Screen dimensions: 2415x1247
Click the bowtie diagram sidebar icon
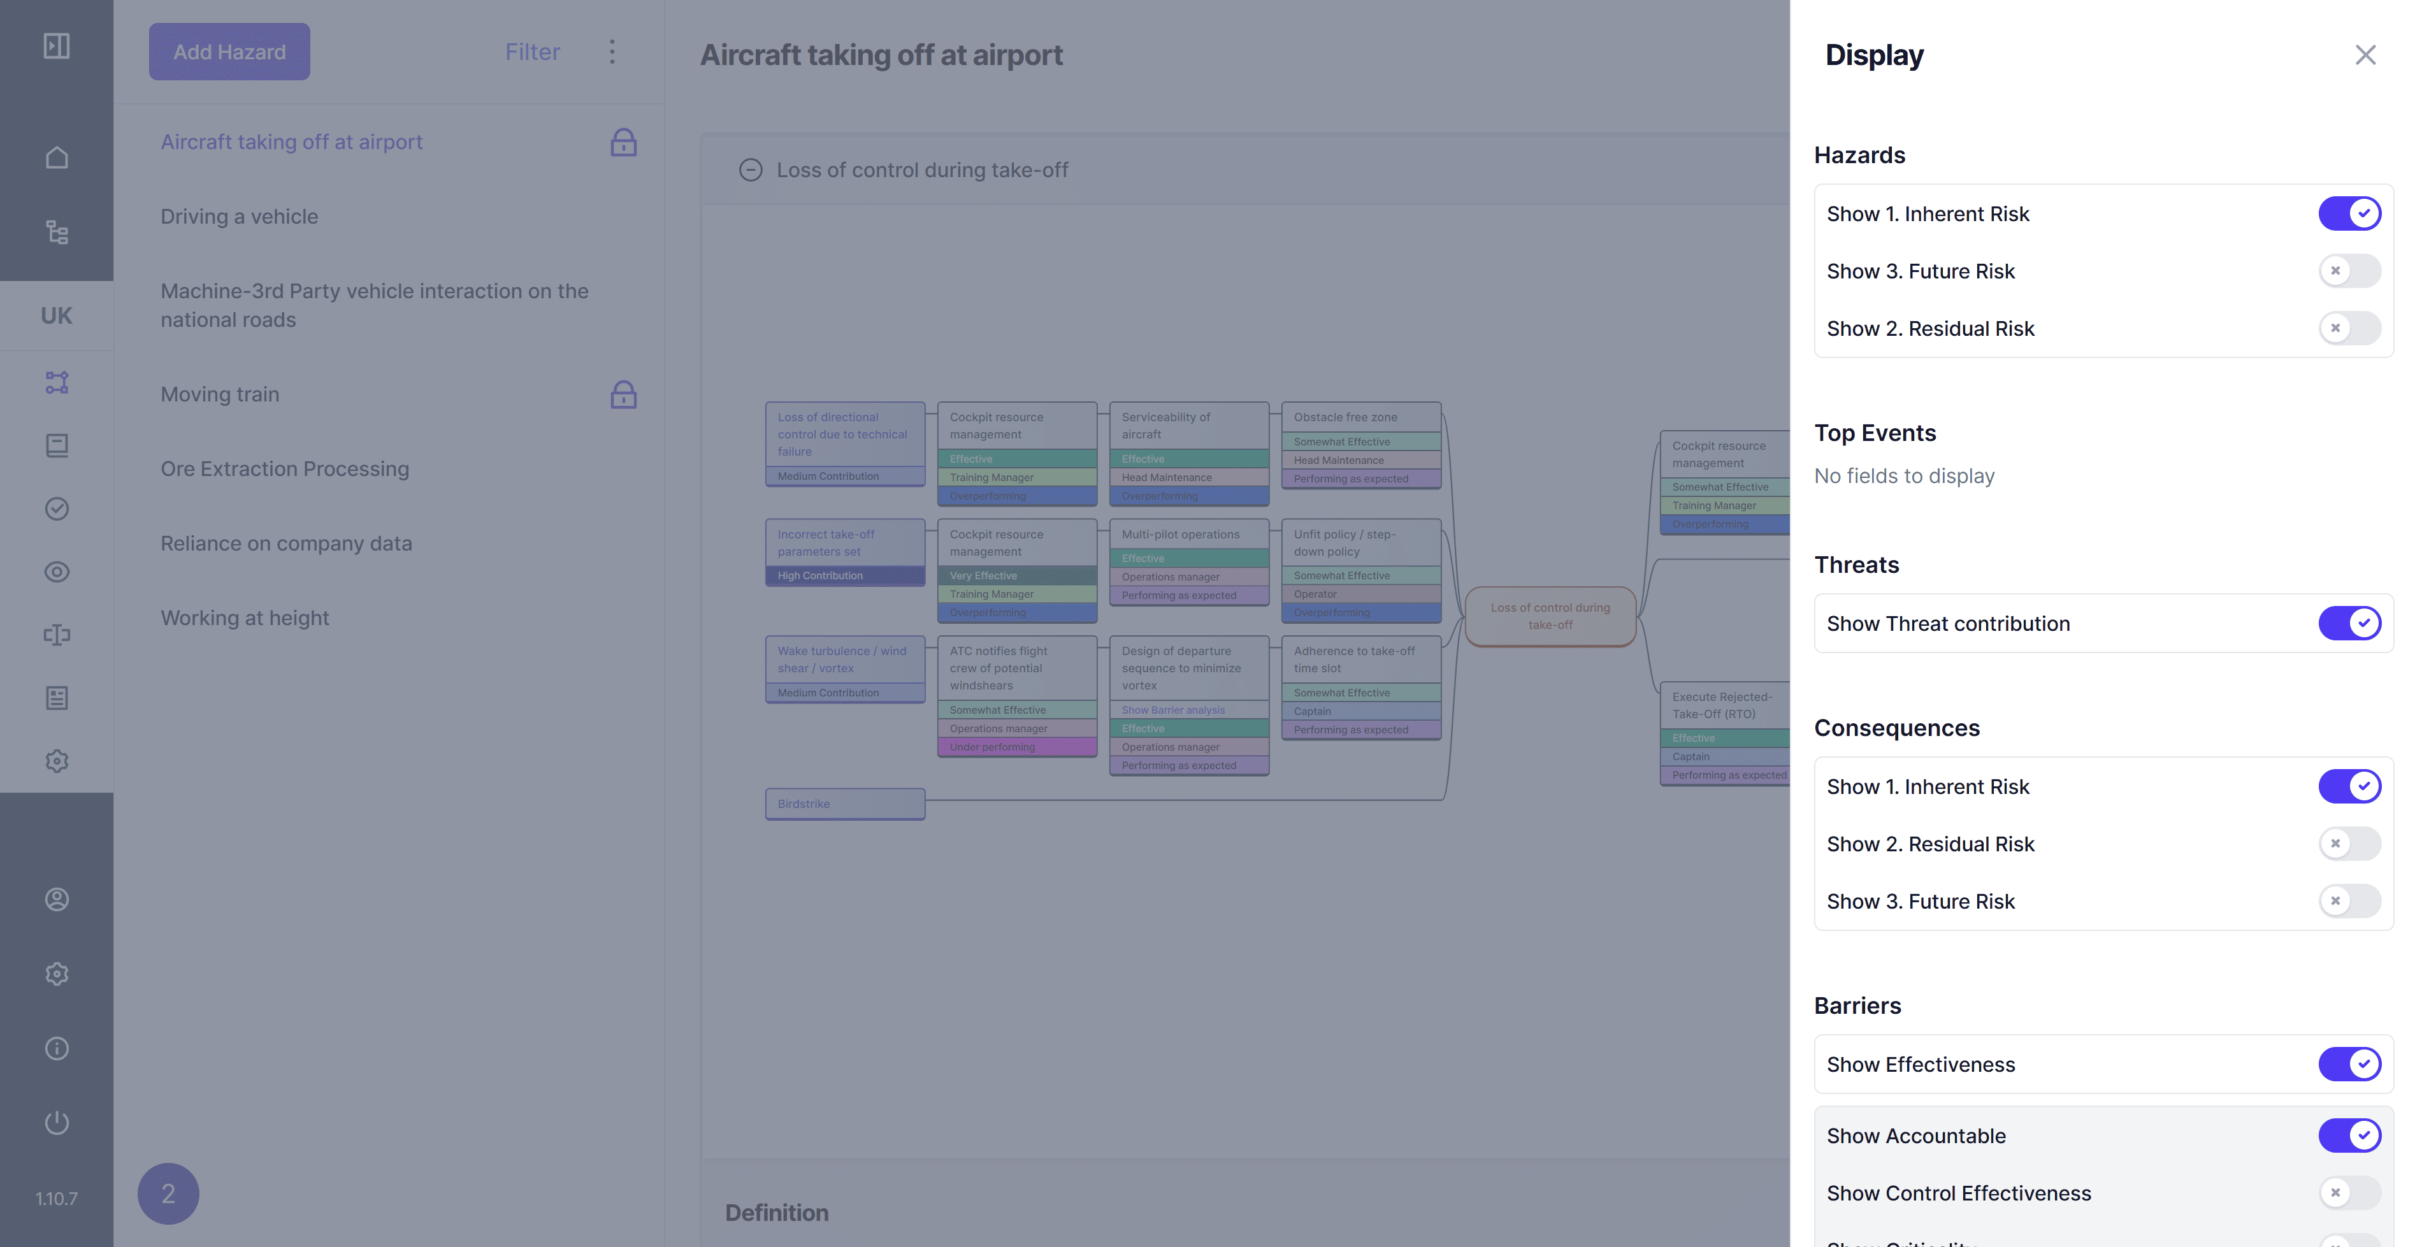click(56, 382)
